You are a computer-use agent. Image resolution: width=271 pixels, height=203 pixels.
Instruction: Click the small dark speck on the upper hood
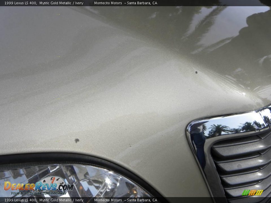(196, 72)
